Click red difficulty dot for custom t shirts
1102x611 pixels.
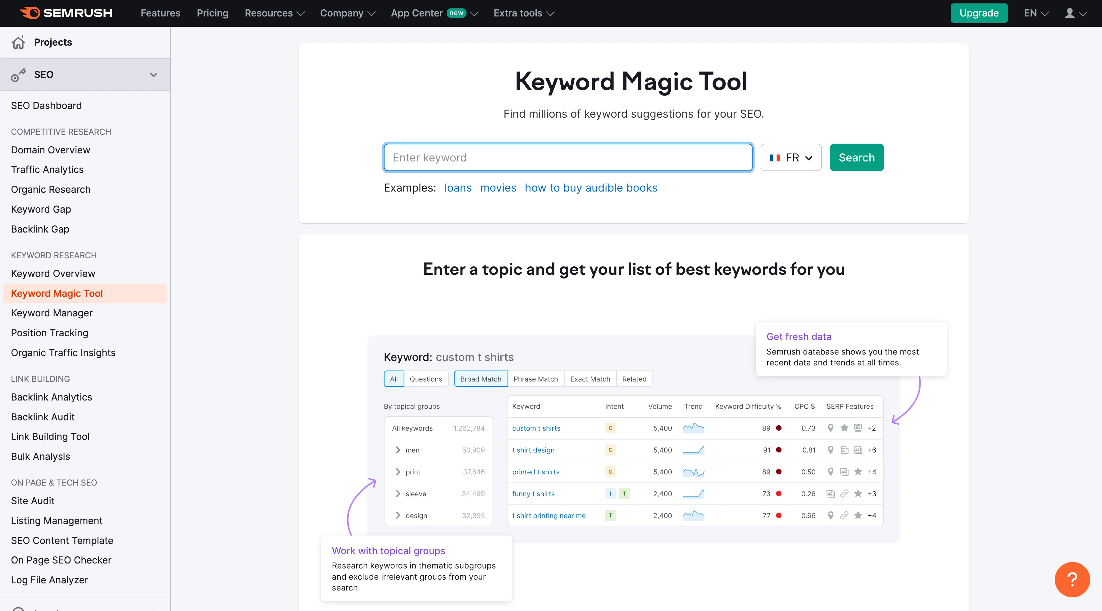[779, 428]
